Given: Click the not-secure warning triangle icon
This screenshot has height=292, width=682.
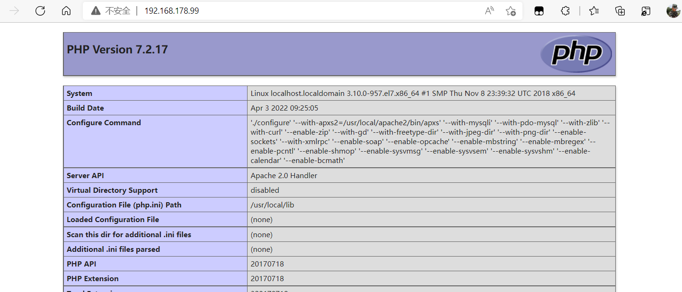Looking at the screenshot, I should 96,11.
